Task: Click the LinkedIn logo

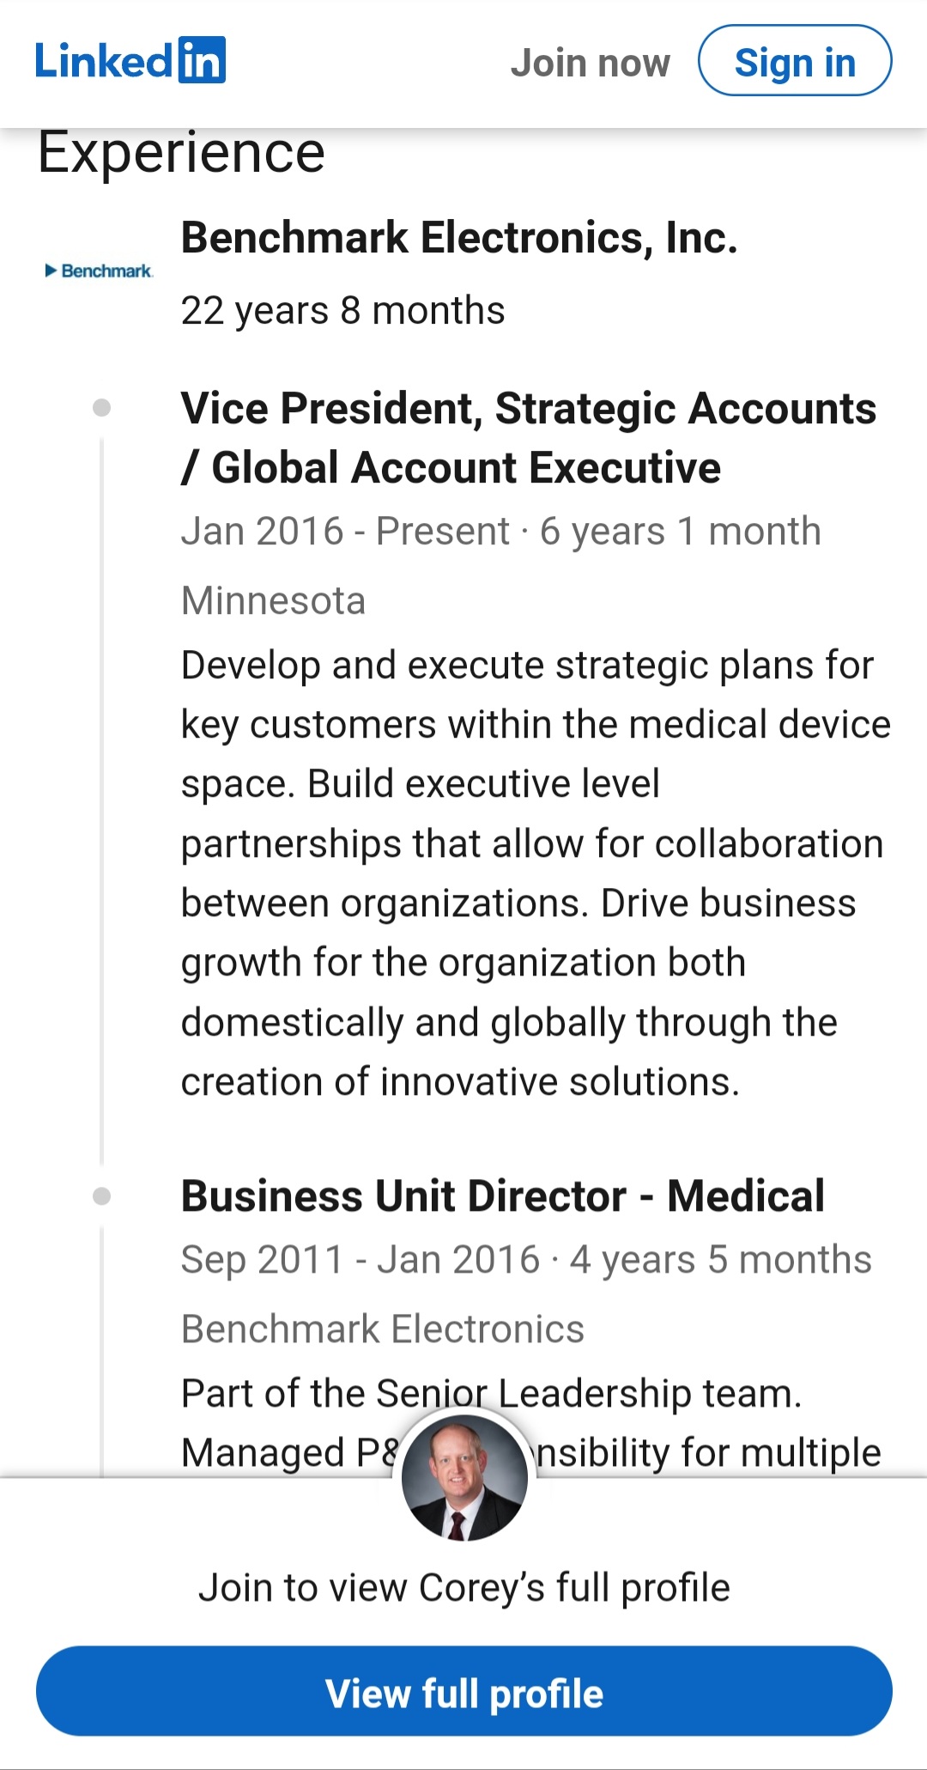Action: 130,61
